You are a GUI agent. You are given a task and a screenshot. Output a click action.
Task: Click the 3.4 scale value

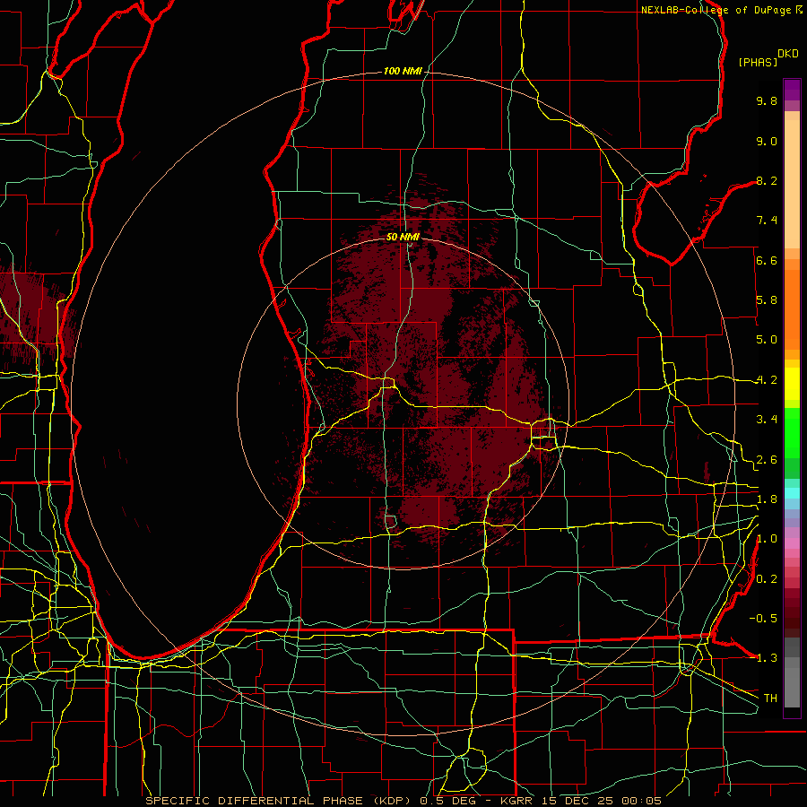pyautogui.click(x=767, y=420)
